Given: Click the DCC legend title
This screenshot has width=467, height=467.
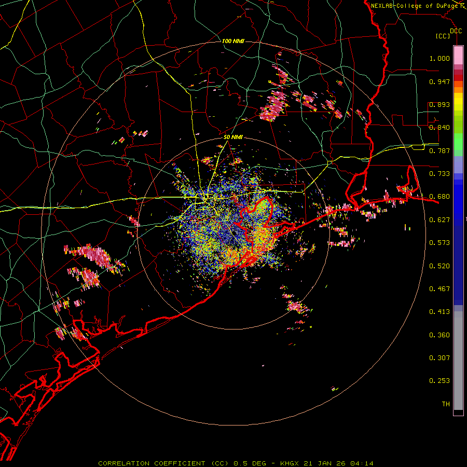Looking at the screenshot, I should tap(456, 31).
